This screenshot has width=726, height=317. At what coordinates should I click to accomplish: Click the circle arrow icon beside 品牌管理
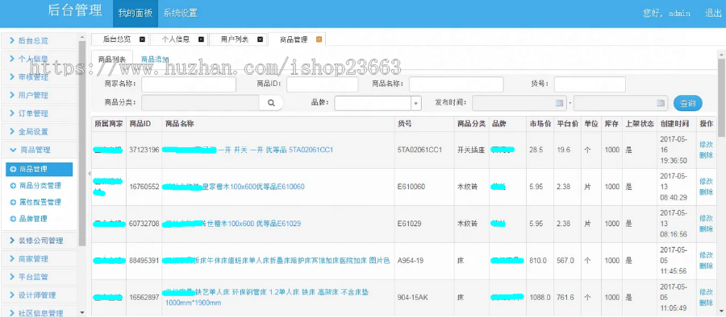(x=13, y=219)
